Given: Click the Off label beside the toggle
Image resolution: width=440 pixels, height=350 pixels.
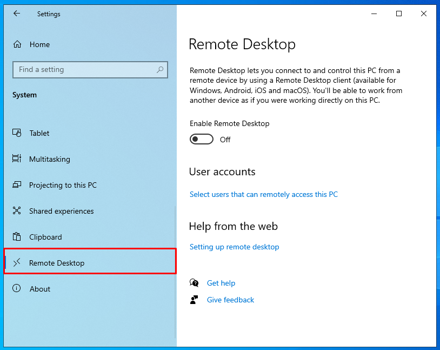Looking at the screenshot, I should point(225,140).
